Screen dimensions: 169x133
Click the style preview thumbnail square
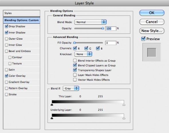(152, 53)
